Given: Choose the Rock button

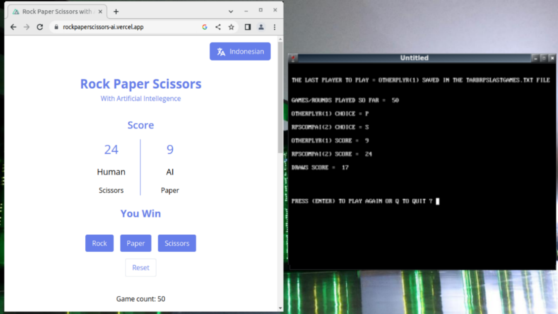Looking at the screenshot, I should point(99,243).
